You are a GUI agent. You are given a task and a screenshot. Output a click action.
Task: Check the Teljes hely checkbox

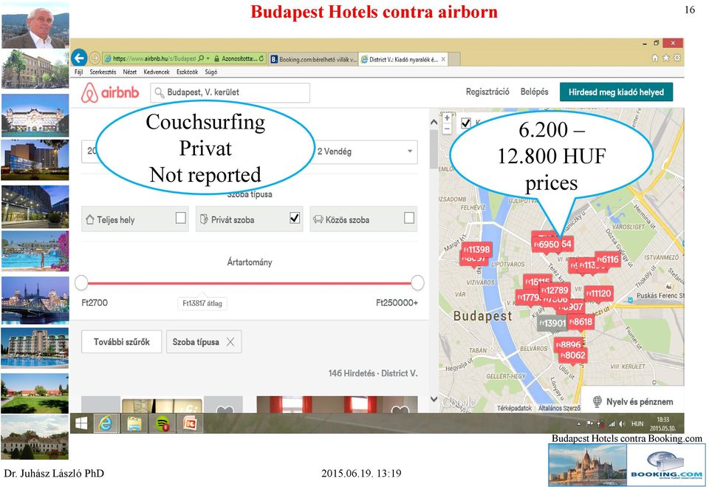point(181,218)
